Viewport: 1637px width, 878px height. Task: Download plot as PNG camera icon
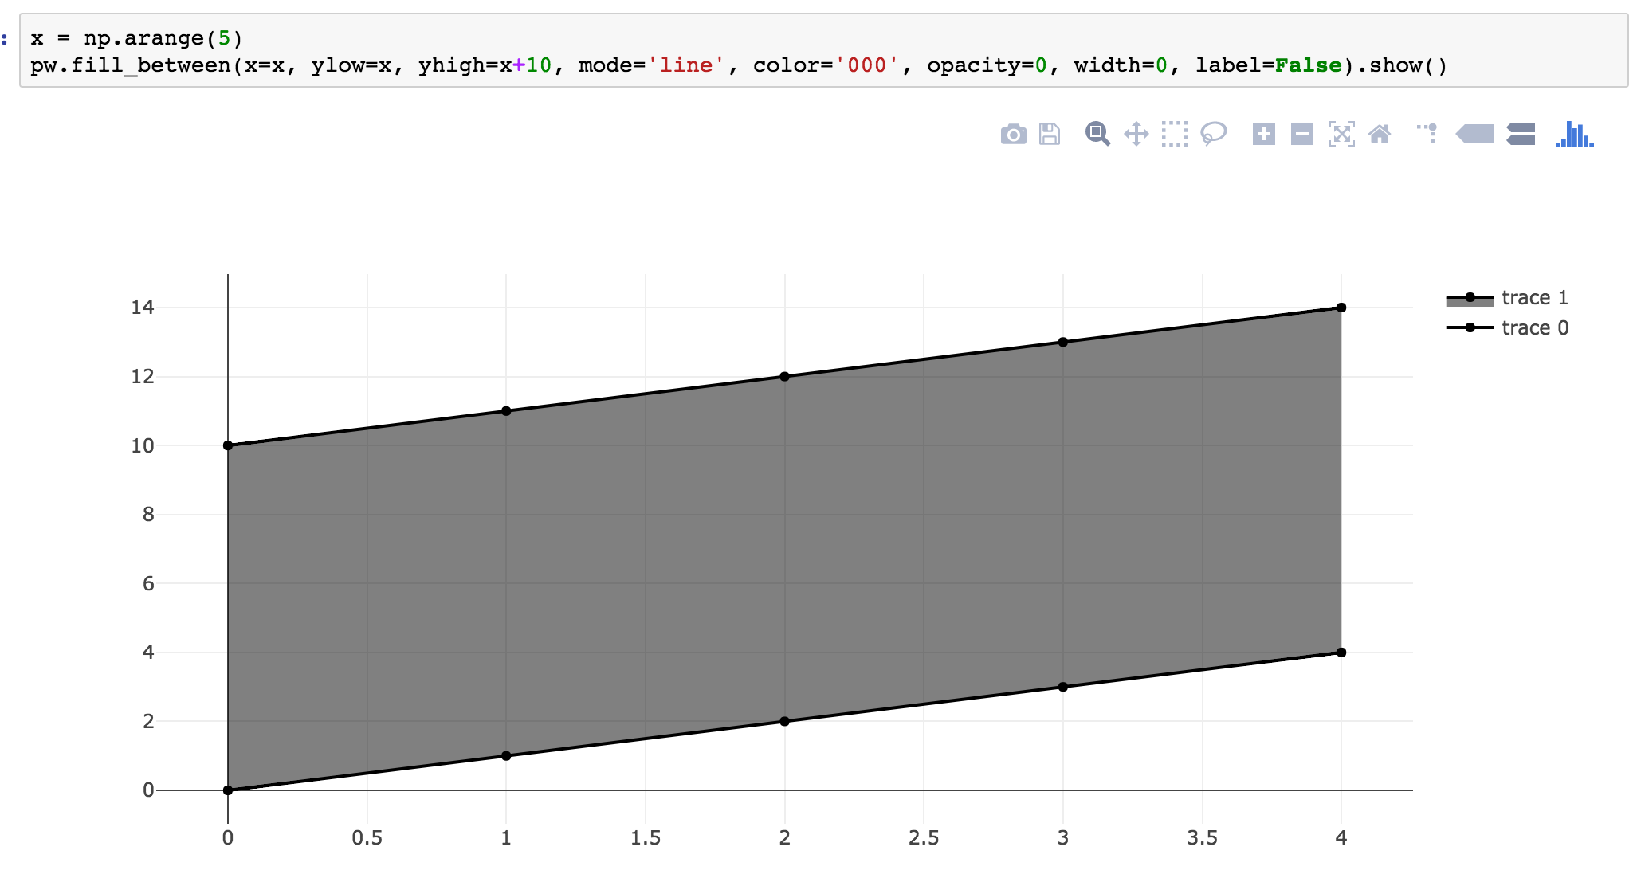tap(1013, 134)
